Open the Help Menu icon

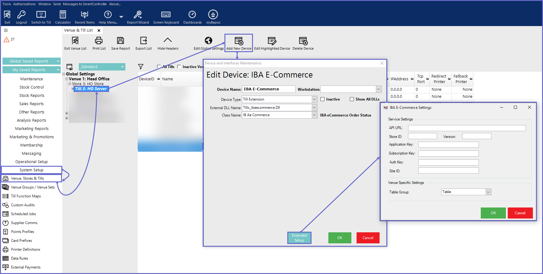pos(108,17)
